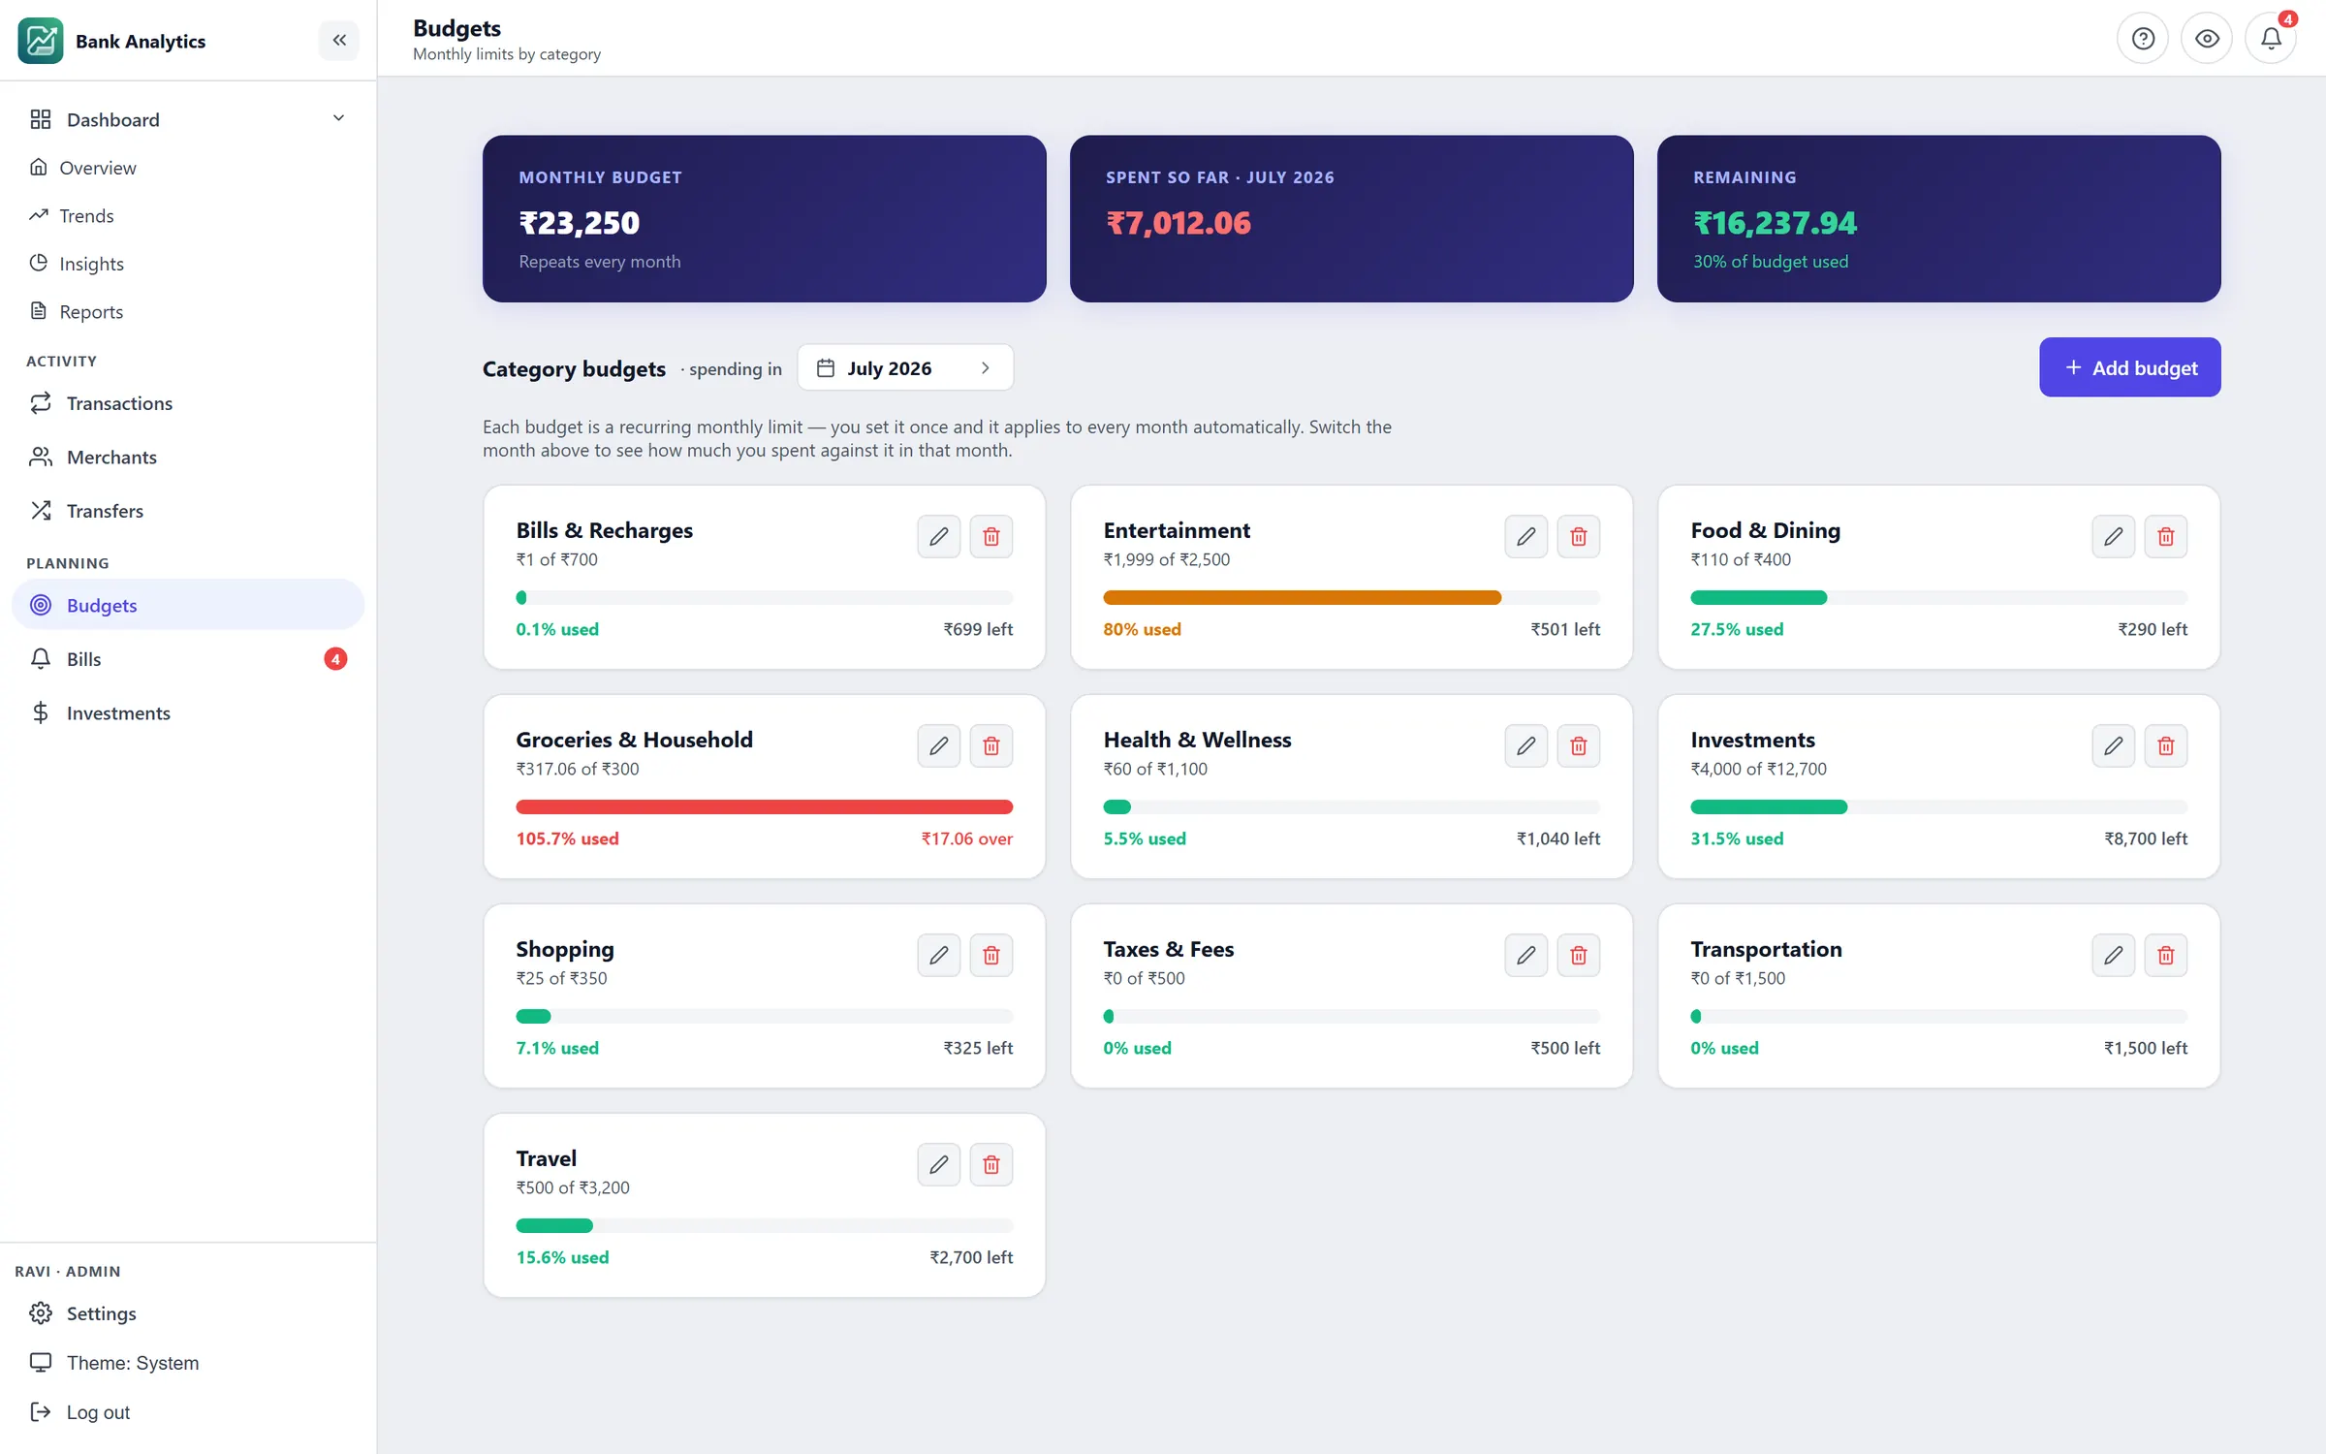Click the Add budget button
Viewport: 2326px width, 1454px height.
(2129, 367)
